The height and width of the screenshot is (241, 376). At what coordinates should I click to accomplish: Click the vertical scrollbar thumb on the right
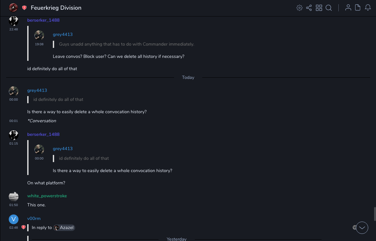375,214
